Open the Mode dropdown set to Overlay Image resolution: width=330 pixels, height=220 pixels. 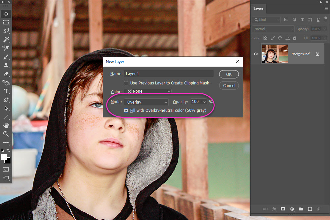(146, 102)
